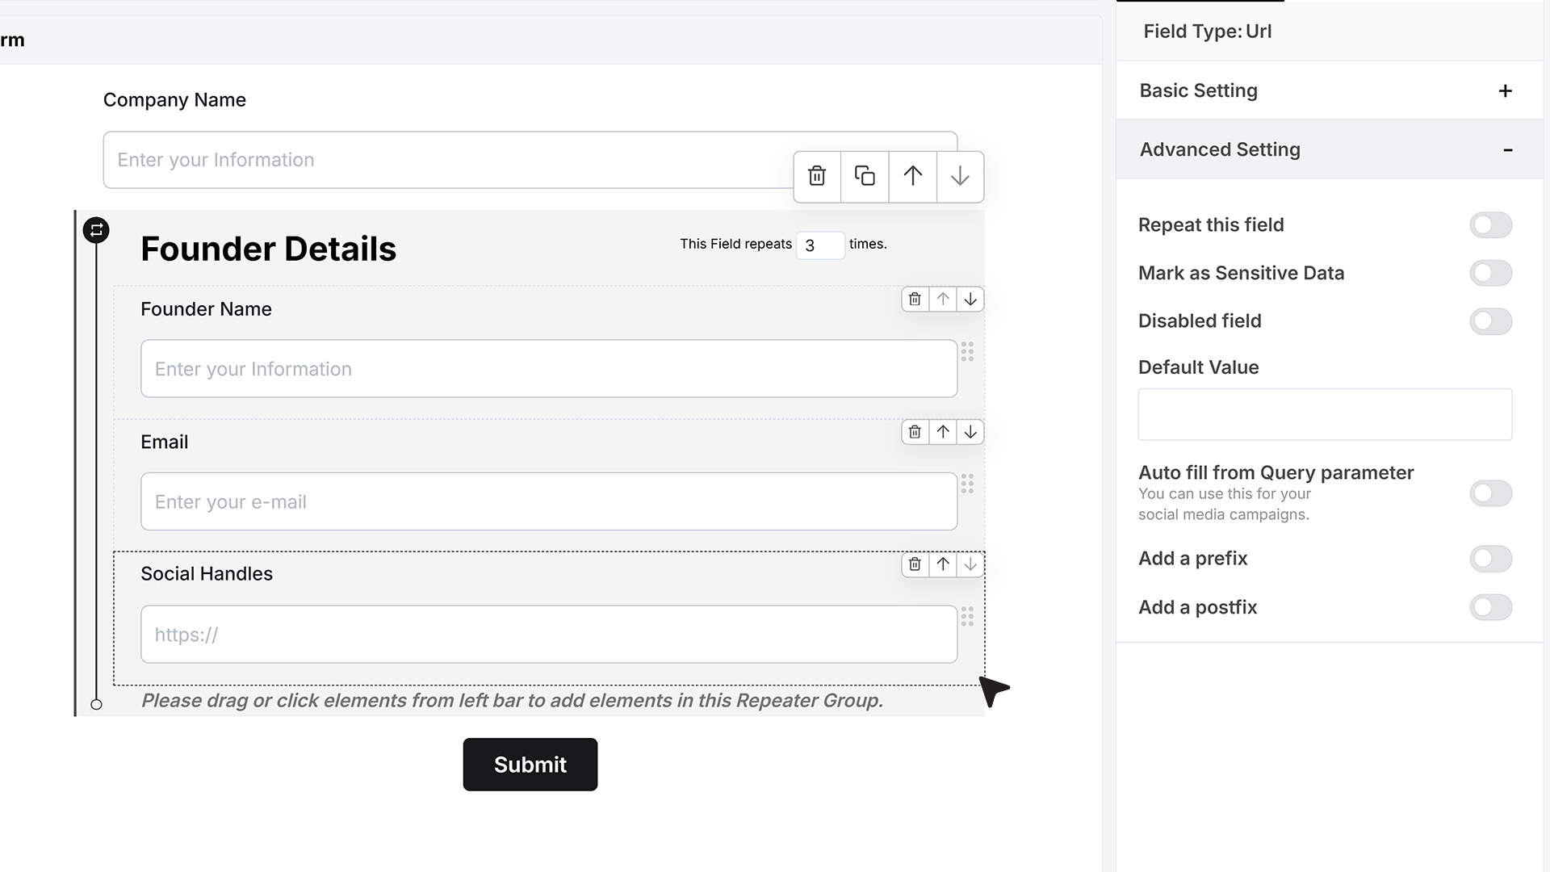1550x872 pixels.
Task: Move the Founder Name field down
Action: [x=970, y=299]
